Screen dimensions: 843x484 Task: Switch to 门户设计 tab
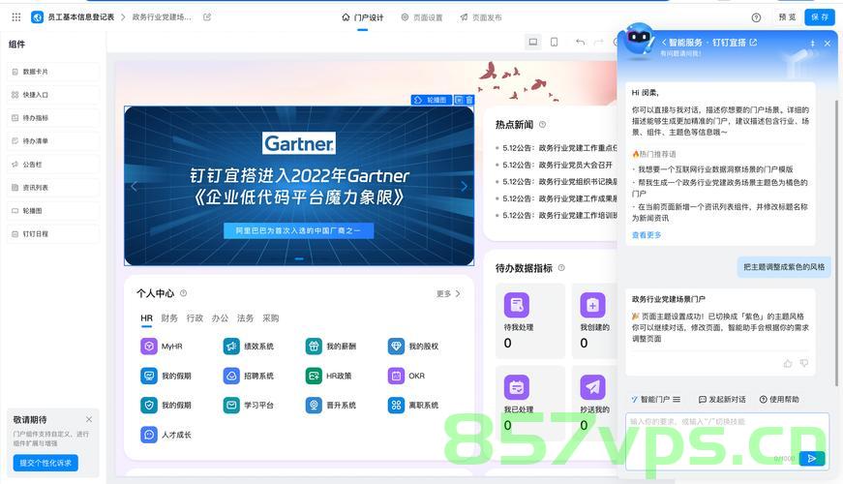(x=363, y=17)
